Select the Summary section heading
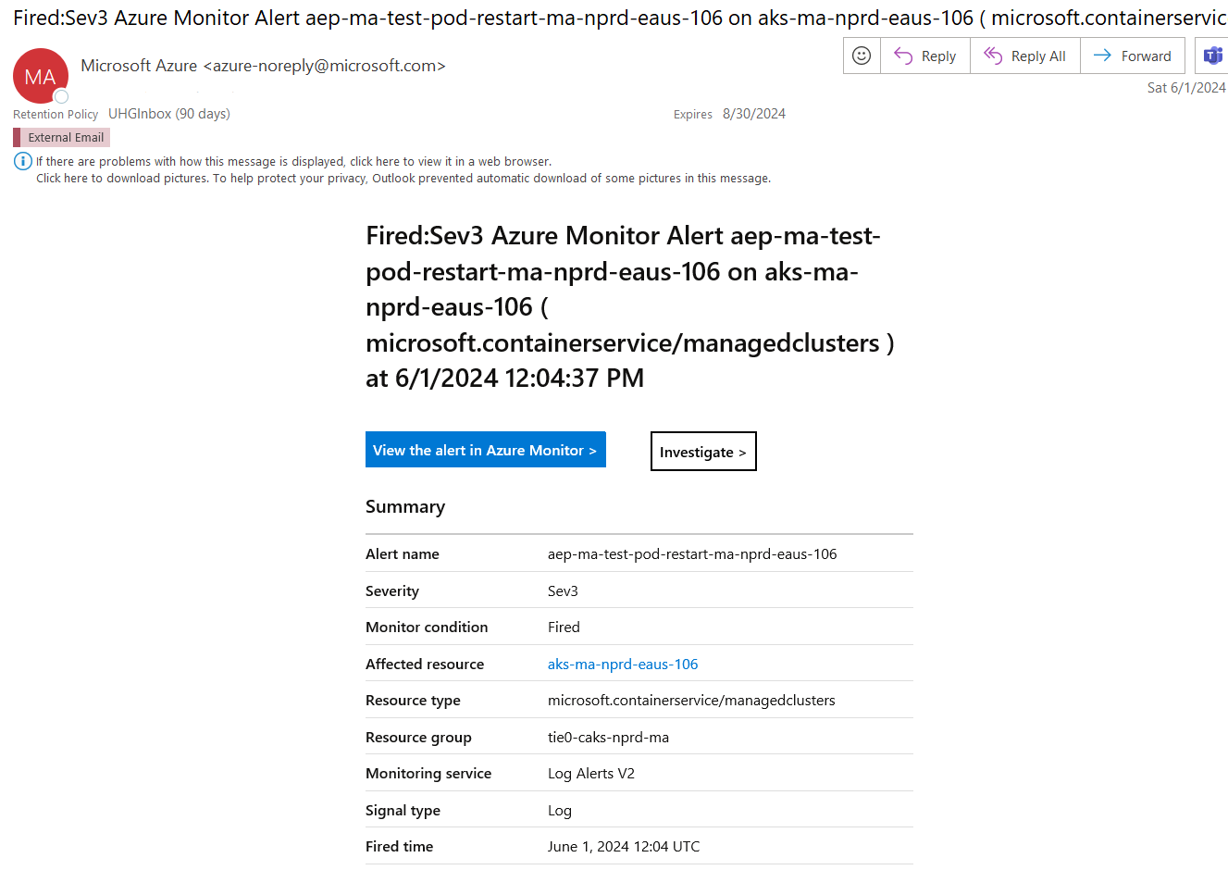1228x870 pixels. coord(405,506)
